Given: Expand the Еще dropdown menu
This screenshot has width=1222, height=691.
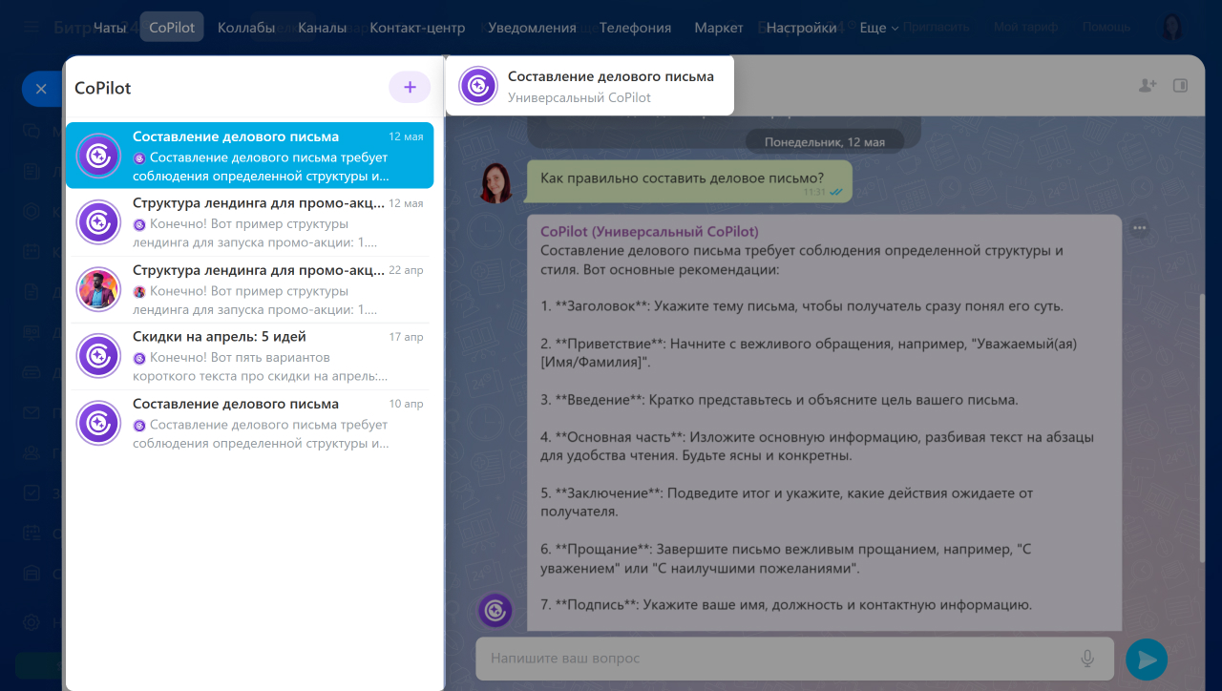Looking at the screenshot, I should (879, 28).
